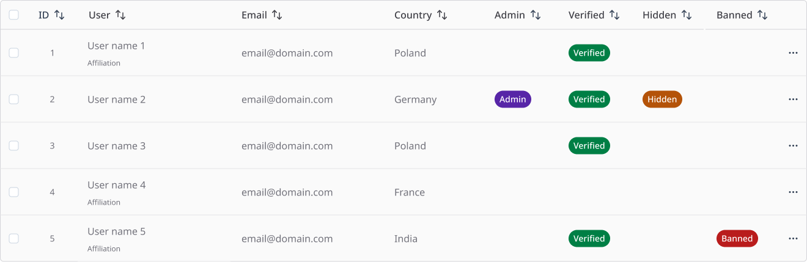Check the select-all checkbox in header
The width and height of the screenshot is (807, 262).
point(13,15)
